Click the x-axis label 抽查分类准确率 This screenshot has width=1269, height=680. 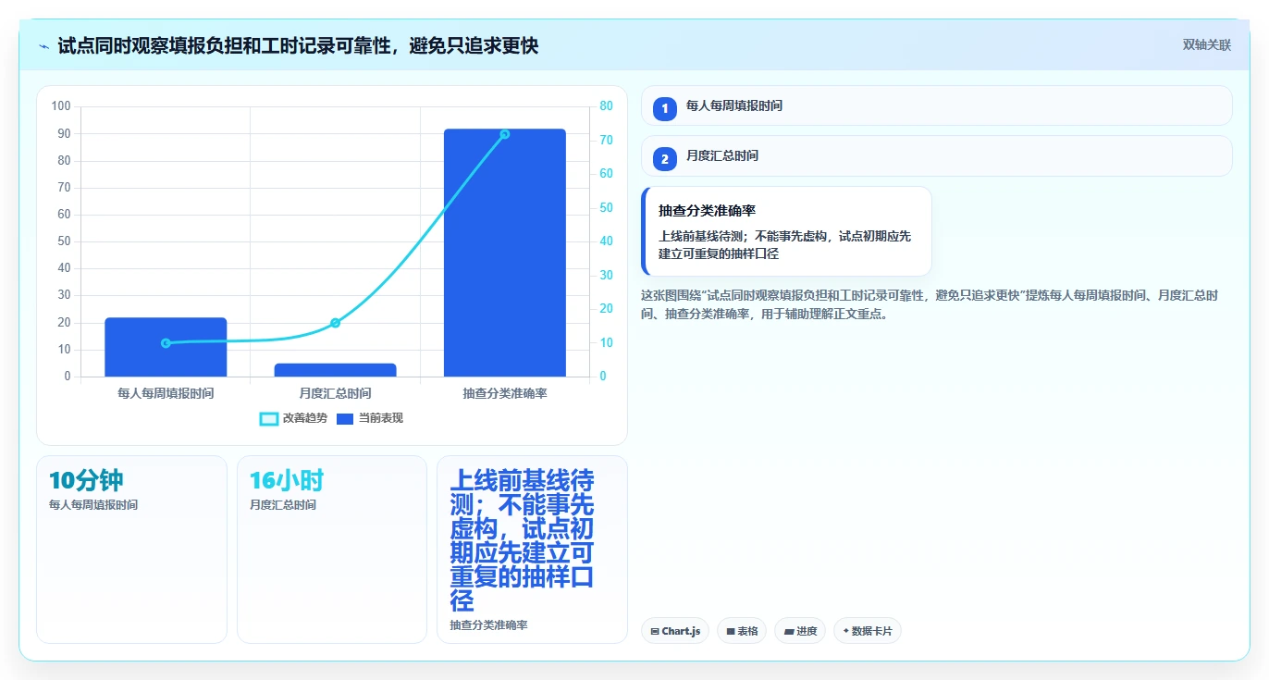click(x=505, y=393)
